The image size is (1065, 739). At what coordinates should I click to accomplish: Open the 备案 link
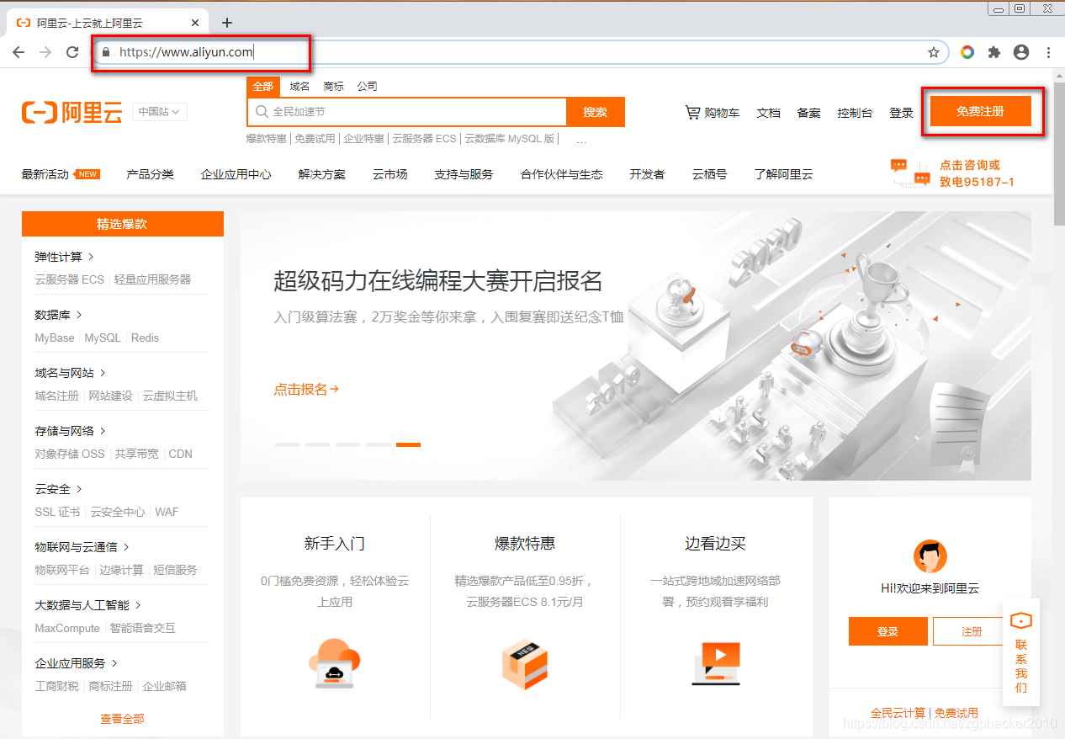tap(808, 113)
